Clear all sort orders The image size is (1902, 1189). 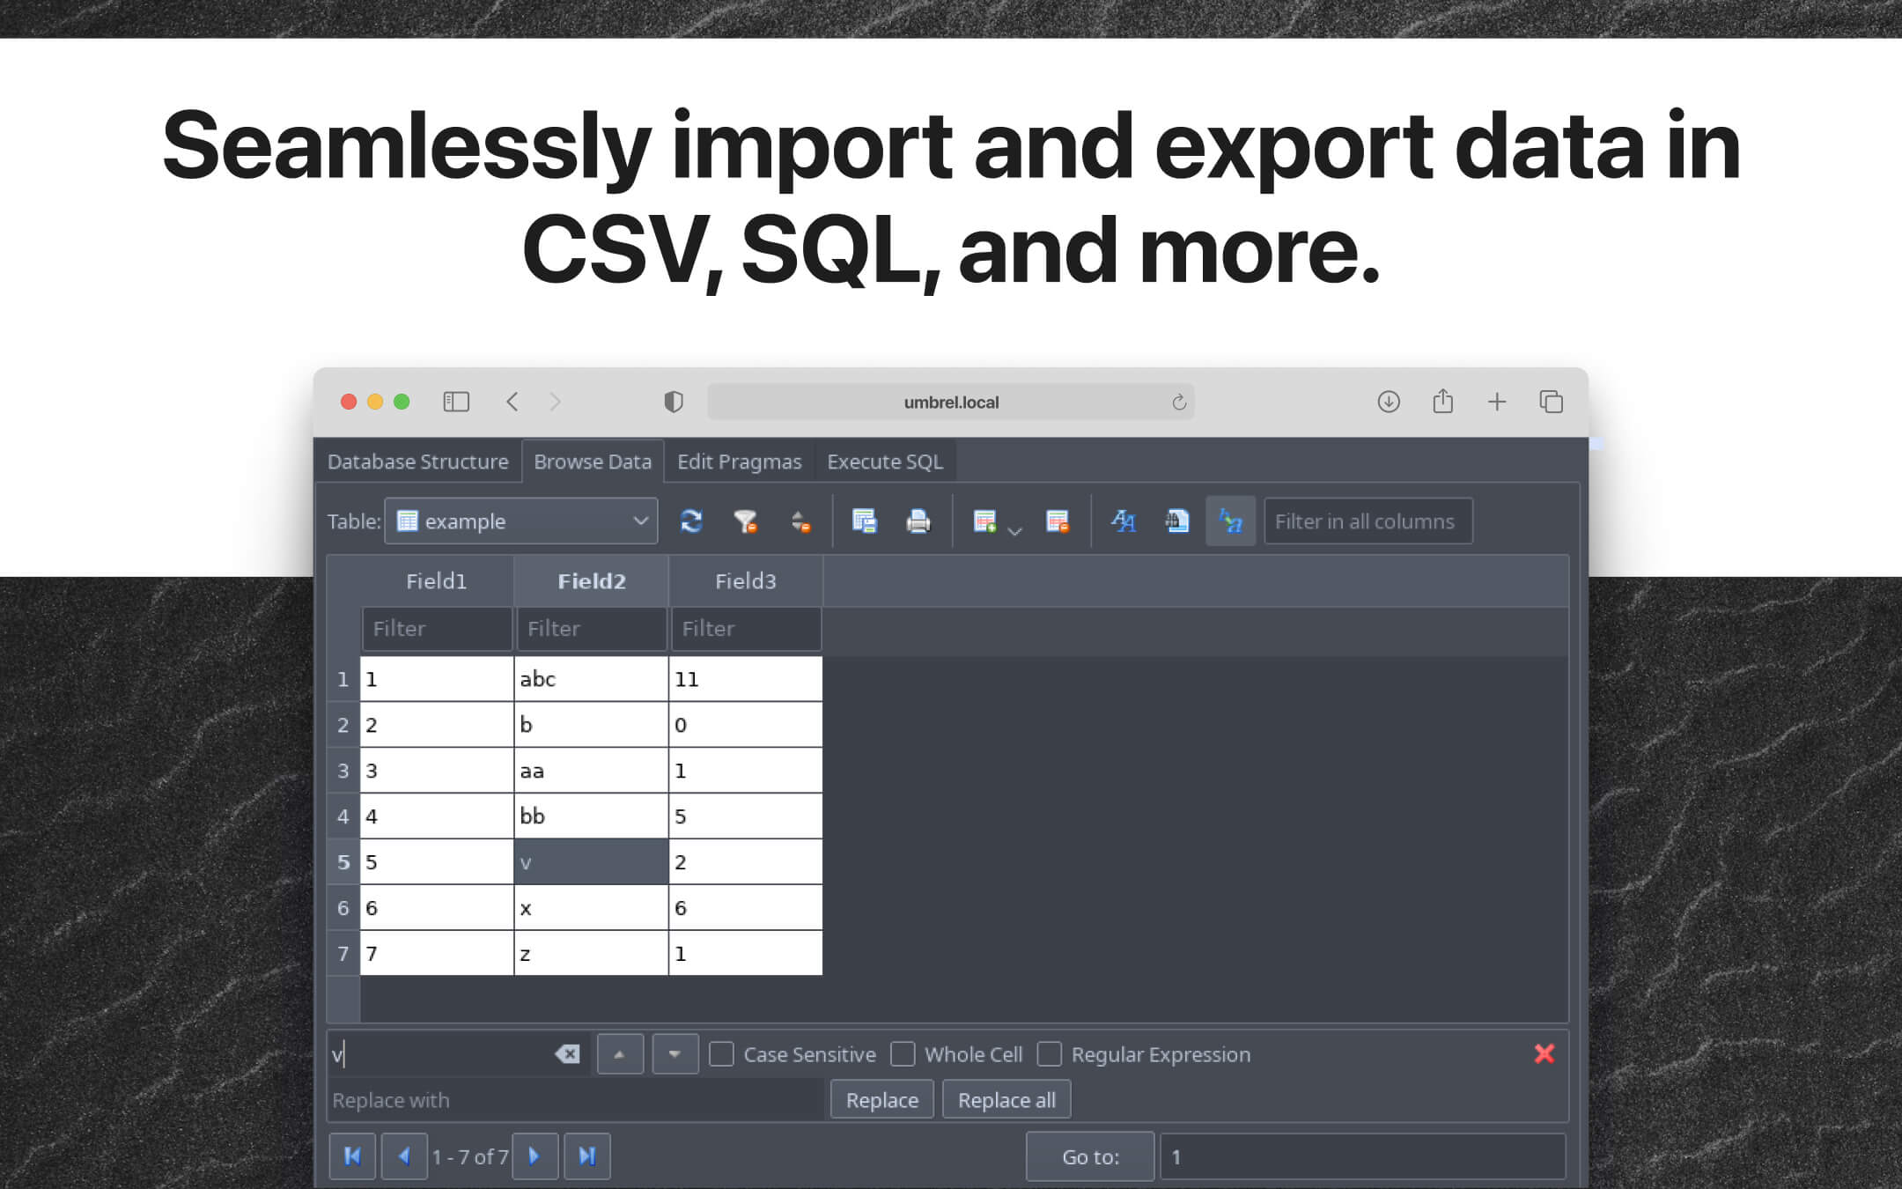[x=800, y=521]
